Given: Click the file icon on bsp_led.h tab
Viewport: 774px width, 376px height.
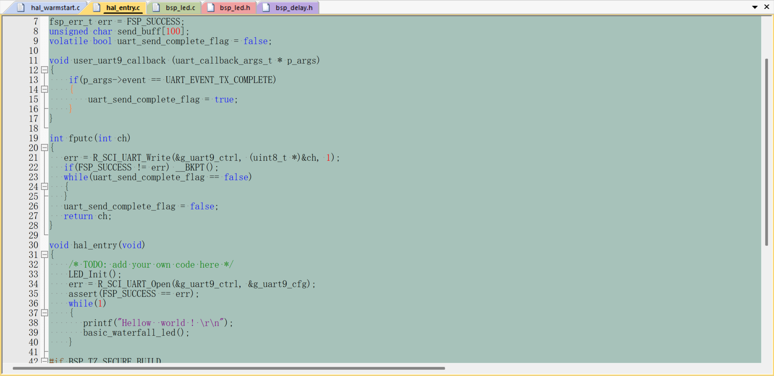Looking at the screenshot, I should (x=211, y=8).
